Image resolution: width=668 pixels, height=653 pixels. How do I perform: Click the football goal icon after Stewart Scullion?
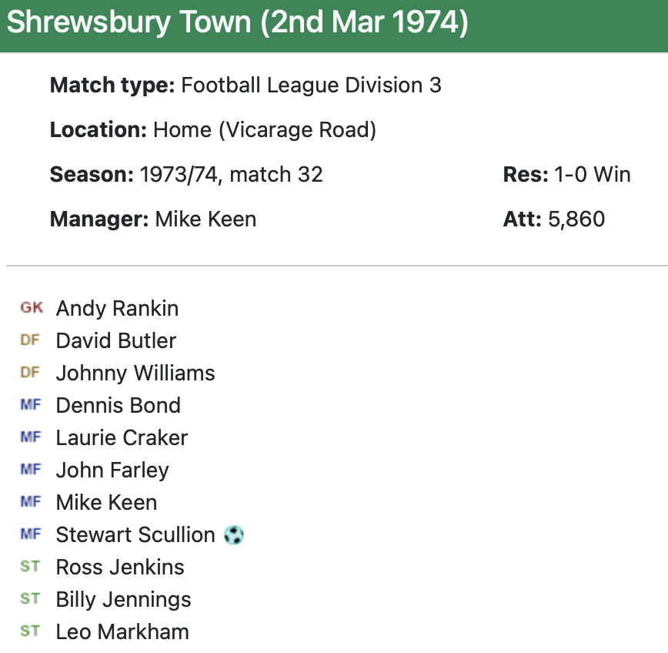(x=233, y=534)
